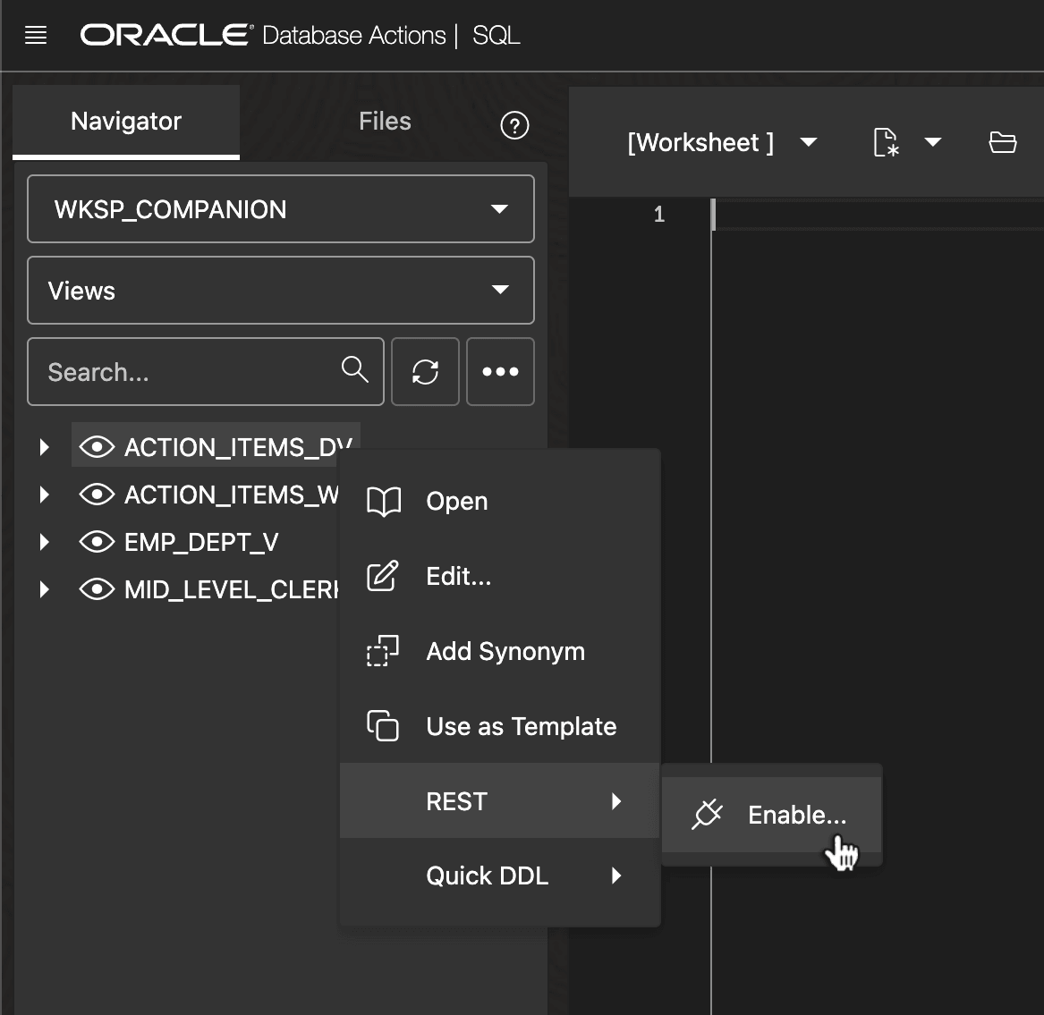Open the Views object type dropdown
Screen dimensions: 1044x1015
click(280, 290)
